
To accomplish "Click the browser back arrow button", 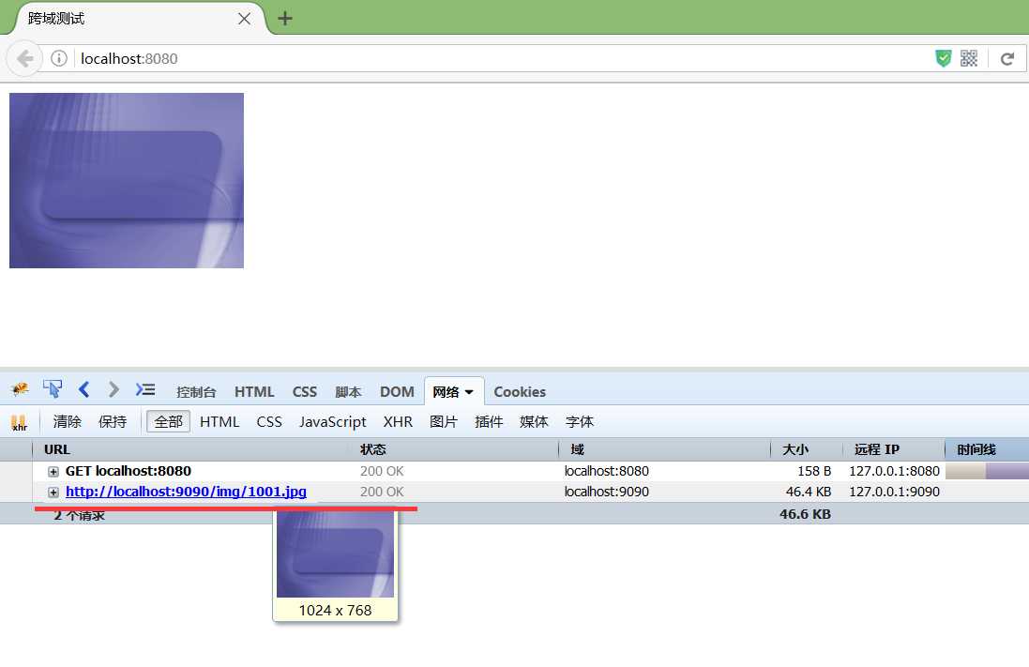I will tap(24, 58).
